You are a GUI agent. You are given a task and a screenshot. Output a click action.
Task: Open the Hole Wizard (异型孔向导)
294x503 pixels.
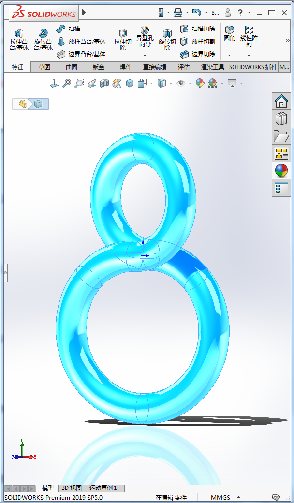point(145,36)
